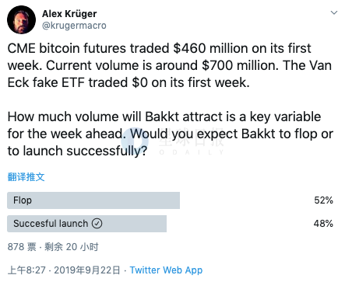The width and height of the screenshot is (345, 282).
Task: Click the Bakkt question paragraph
Action: coord(171,134)
